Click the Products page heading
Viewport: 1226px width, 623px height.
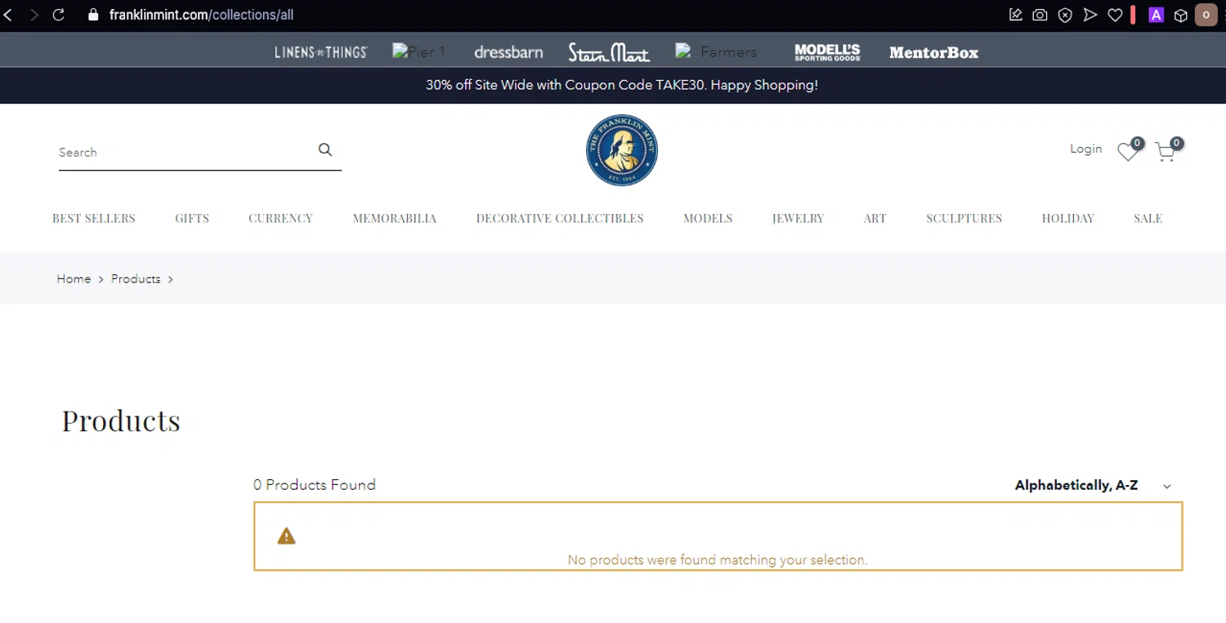coord(121,421)
